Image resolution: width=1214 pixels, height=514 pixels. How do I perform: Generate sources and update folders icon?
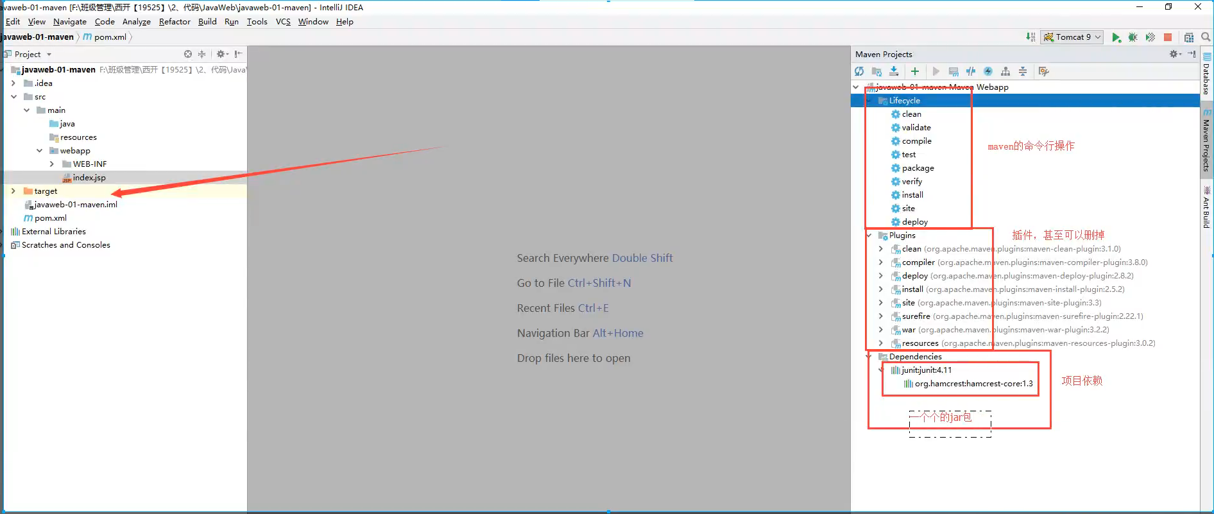pos(876,72)
